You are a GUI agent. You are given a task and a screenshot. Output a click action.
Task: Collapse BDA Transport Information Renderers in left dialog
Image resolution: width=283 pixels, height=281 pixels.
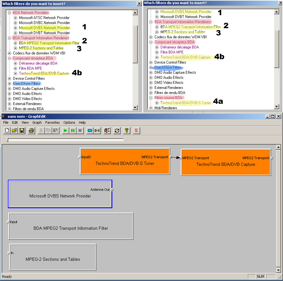[x=9, y=38]
